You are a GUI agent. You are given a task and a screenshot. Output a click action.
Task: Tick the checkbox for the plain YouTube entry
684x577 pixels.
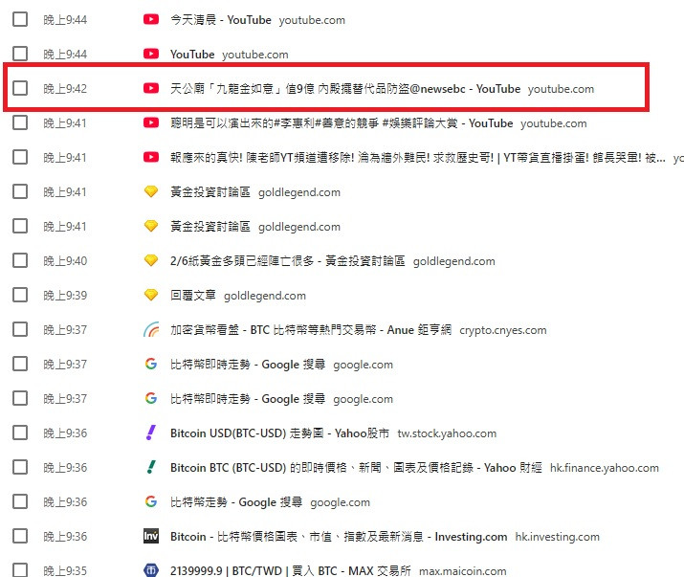coord(20,54)
